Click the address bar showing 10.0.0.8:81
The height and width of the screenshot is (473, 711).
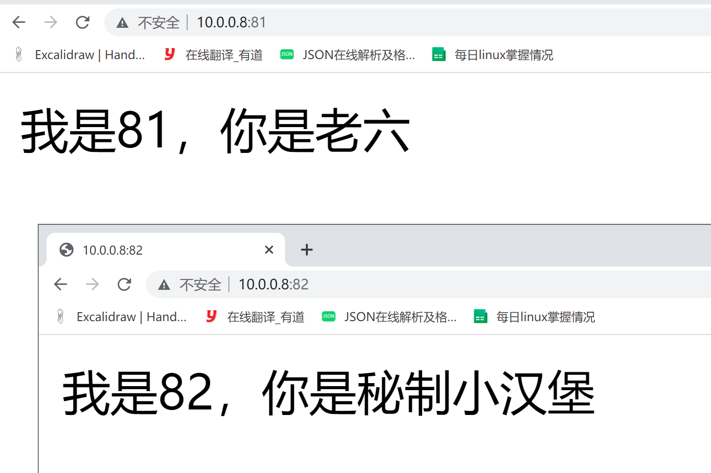[408, 22]
